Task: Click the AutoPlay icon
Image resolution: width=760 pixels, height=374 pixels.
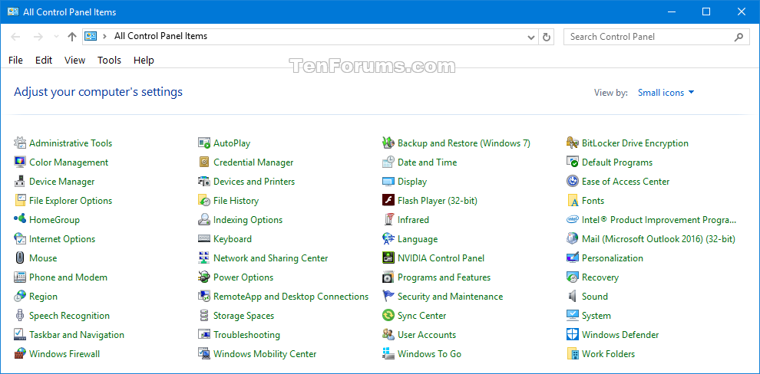Action: [204, 143]
